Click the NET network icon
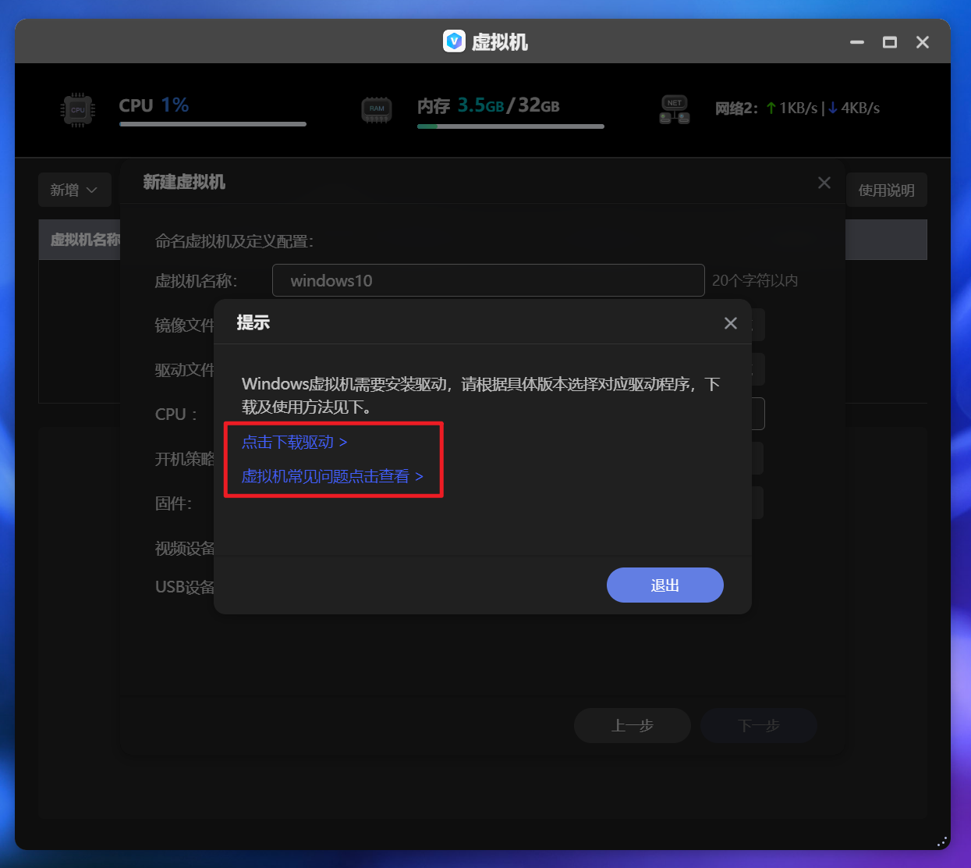The width and height of the screenshot is (971, 868). tap(675, 110)
